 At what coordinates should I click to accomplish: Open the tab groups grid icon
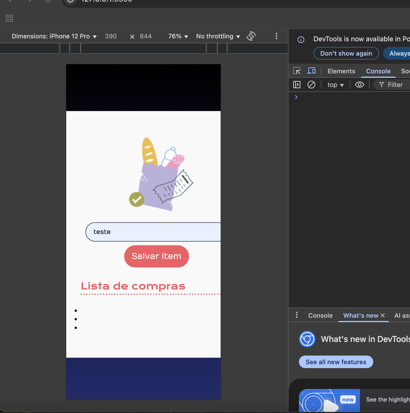click(x=9, y=18)
